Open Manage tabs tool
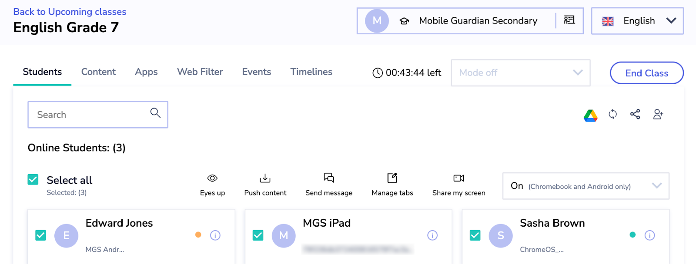The height and width of the screenshot is (264, 696). pyautogui.click(x=392, y=185)
